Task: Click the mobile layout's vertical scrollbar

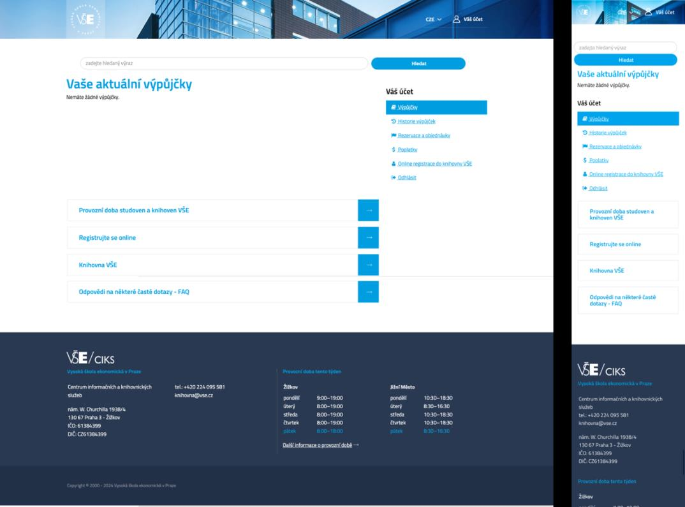Action: tap(683, 463)
